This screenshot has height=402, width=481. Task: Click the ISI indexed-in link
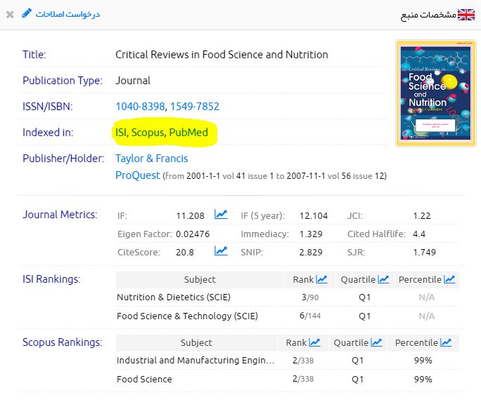click(x=120, y=133)
